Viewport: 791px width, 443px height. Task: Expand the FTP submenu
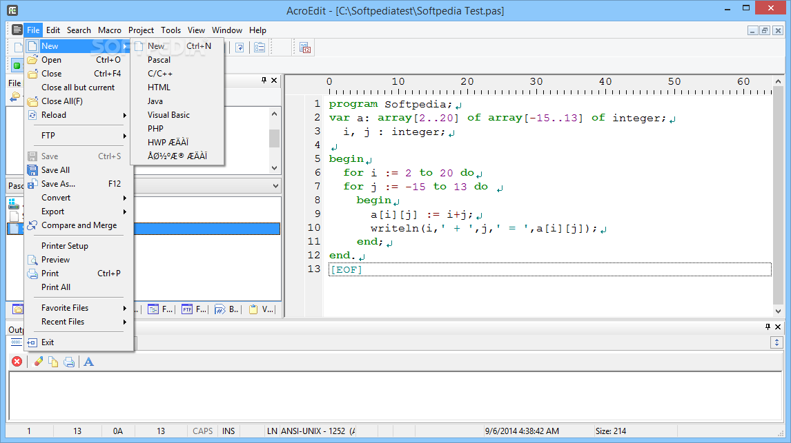click(79, 136)
